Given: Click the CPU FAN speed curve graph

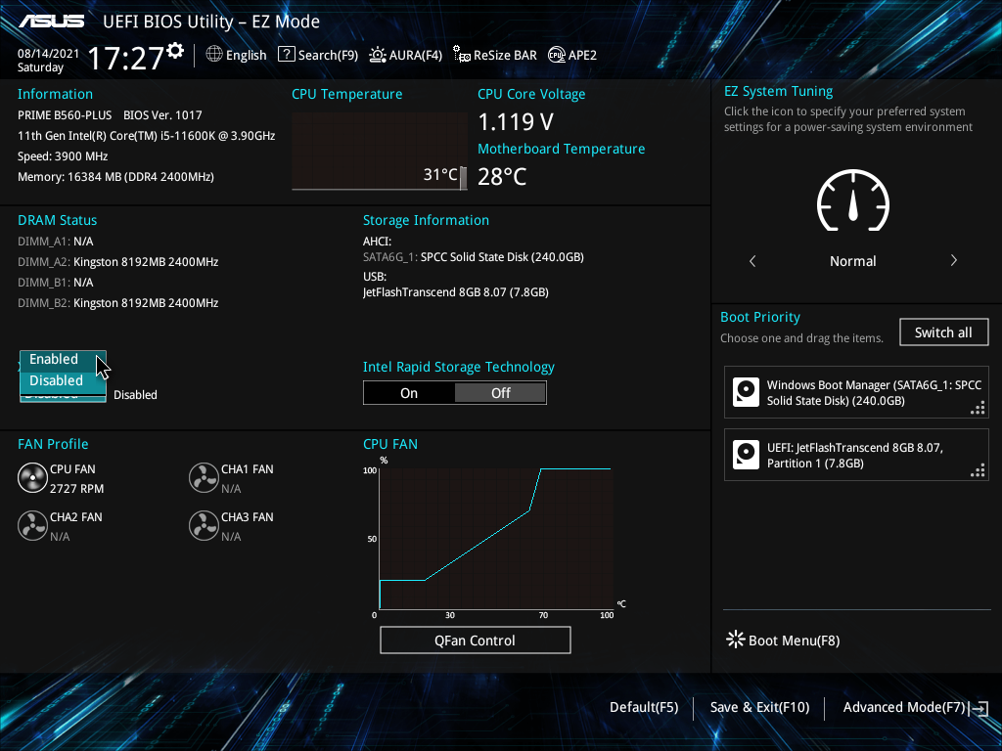Looking at the screenshot, I should point(496,539).
